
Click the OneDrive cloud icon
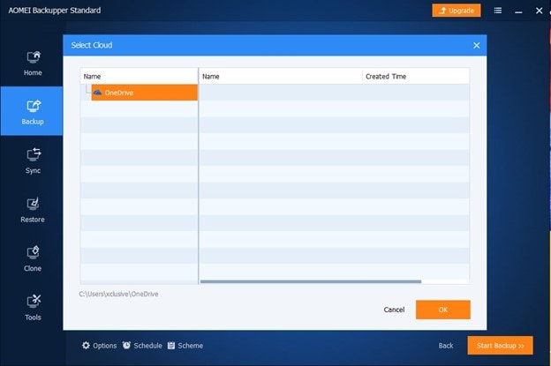[x=97, y=93]
